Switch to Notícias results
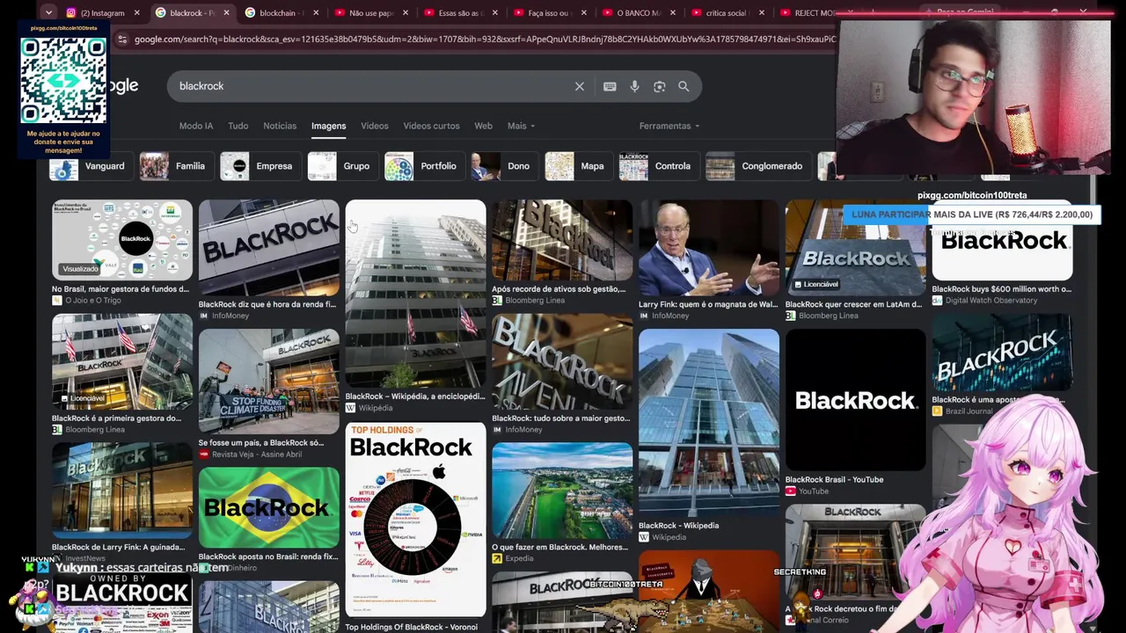Viewport: 1126px width, 633px height. pos(280,126)
